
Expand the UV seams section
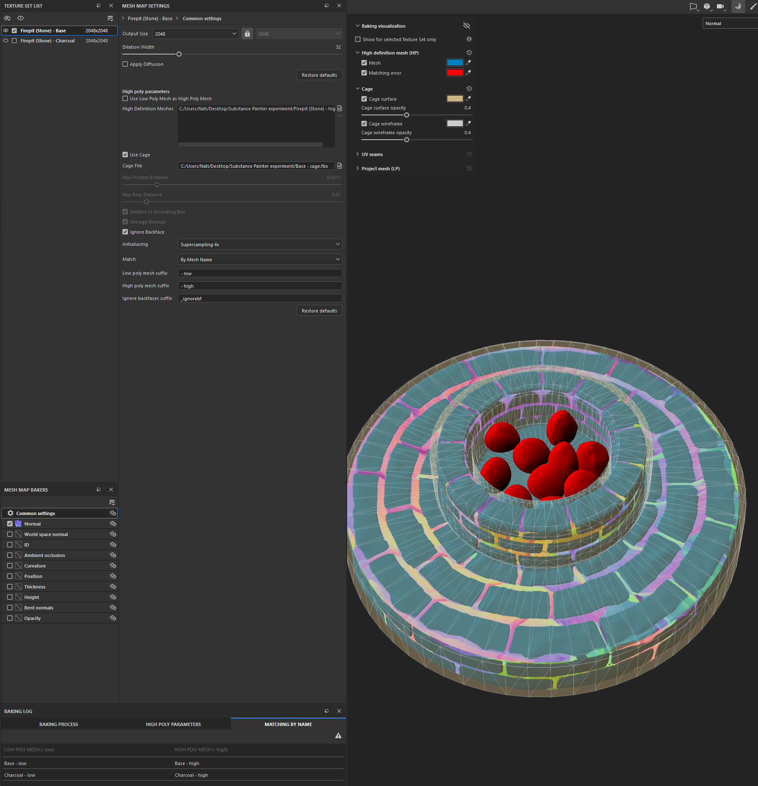358,154
